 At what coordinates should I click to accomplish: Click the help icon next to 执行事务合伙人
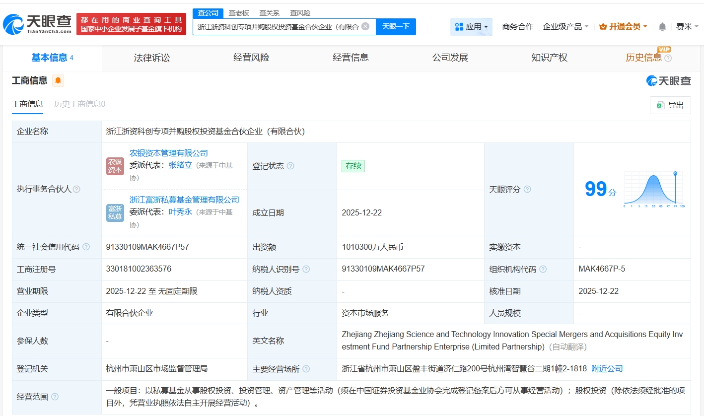(76, 189)
